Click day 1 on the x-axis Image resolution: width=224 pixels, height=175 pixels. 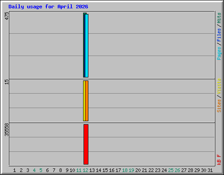click(14, 170)
